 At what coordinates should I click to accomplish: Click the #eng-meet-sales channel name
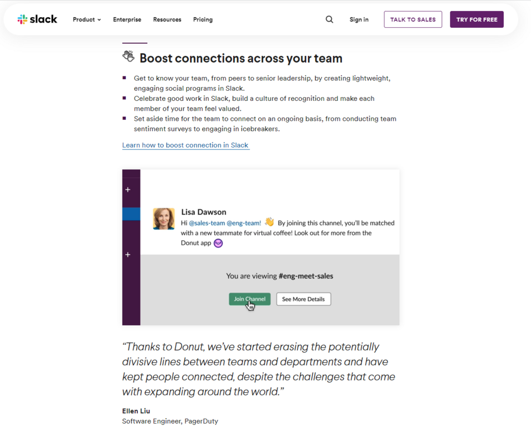(306, 276)
